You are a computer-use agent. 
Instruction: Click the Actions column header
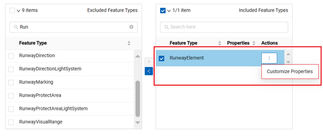click(270, 43)
